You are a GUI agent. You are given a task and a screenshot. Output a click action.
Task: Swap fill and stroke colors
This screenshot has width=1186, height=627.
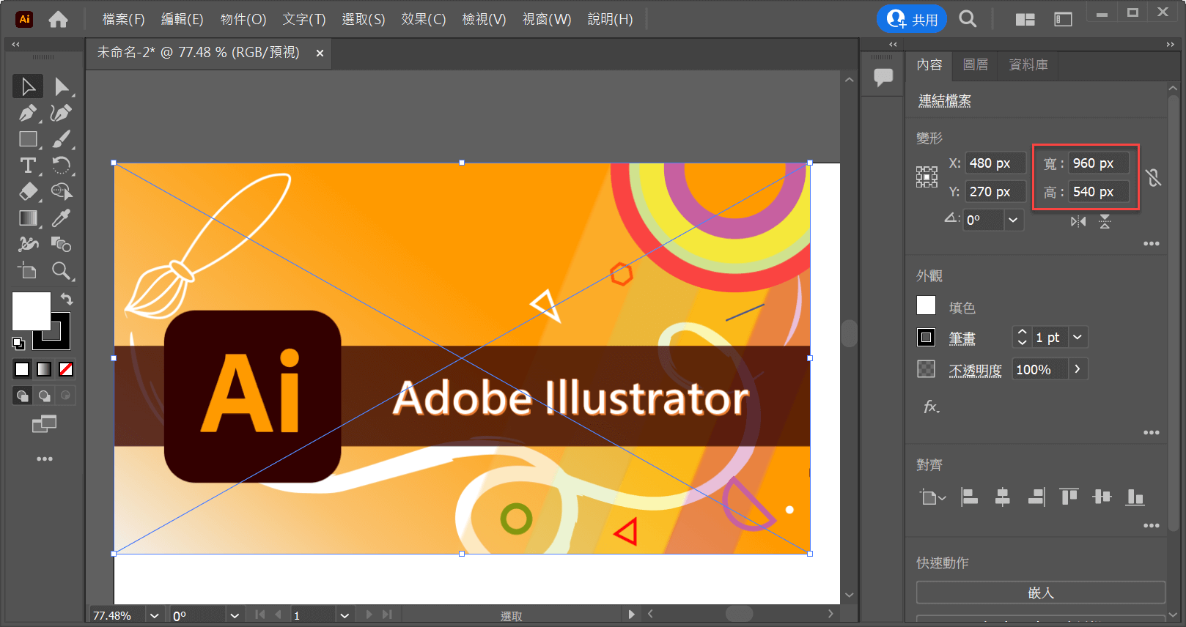click(x=67, y=298)
